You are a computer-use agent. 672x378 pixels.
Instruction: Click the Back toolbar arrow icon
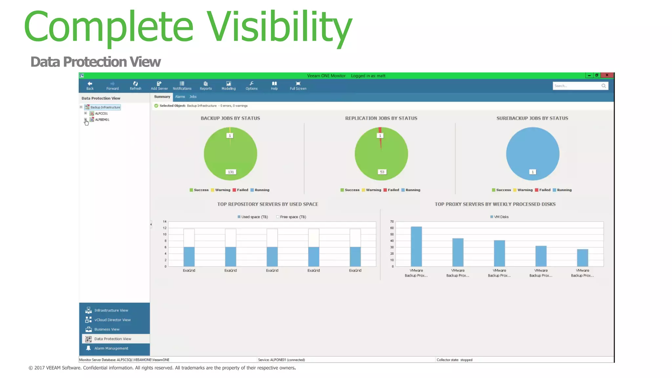click(90, 84)
